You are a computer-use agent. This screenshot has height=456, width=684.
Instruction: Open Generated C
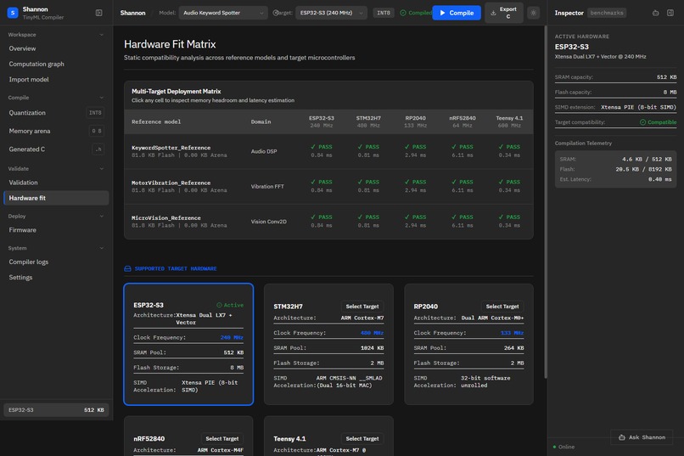[56, 149]
